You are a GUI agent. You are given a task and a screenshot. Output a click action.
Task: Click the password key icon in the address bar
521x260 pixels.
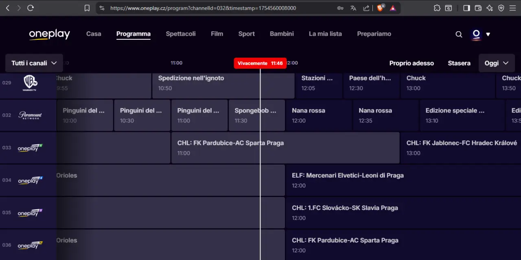point(340,8)
